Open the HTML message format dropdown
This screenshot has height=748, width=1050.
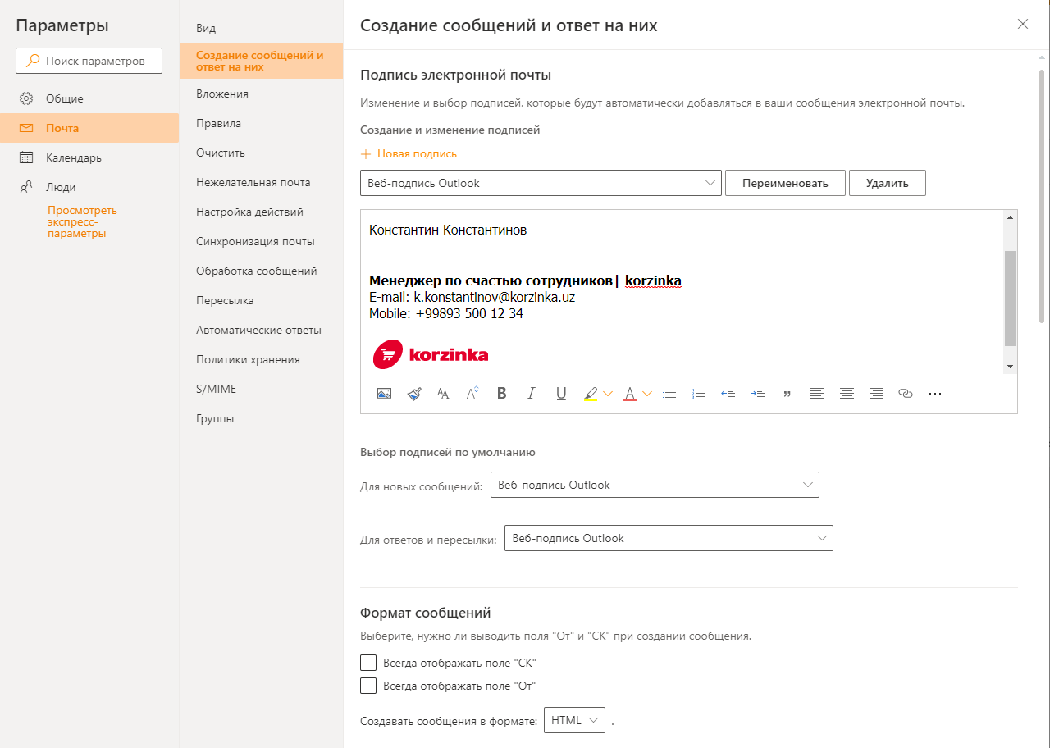tap(574, 720)
